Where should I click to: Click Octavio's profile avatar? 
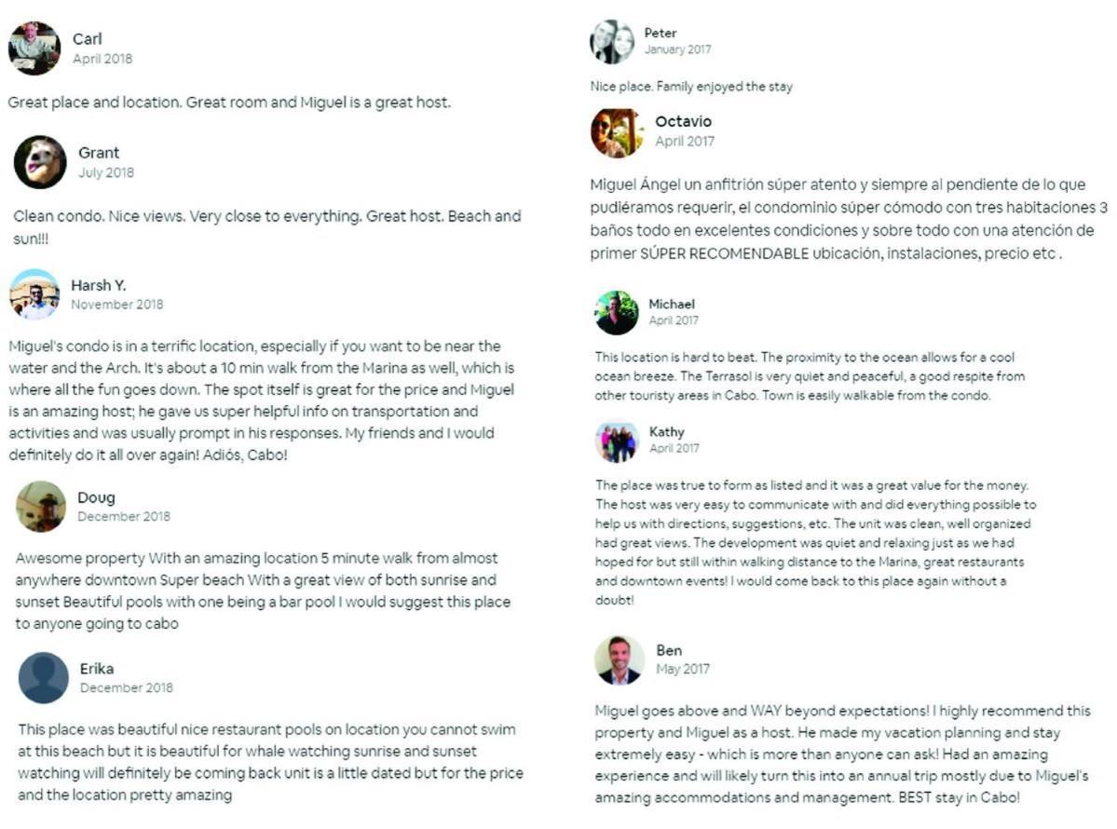[618, 132]
